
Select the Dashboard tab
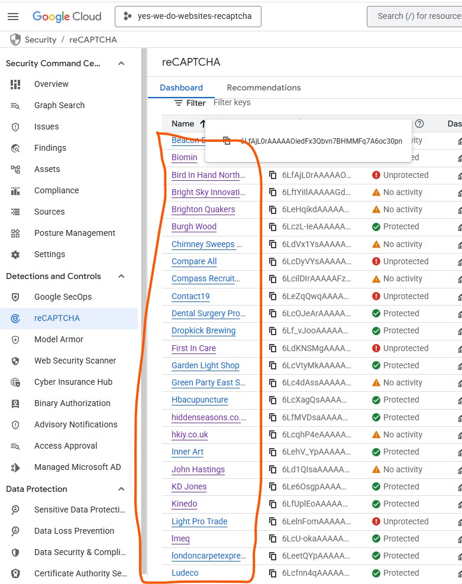click(181, 87)
